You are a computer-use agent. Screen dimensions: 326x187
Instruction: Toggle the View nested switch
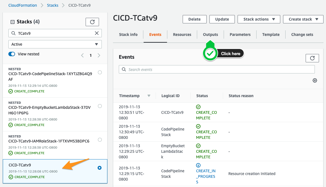pos(12,54)
